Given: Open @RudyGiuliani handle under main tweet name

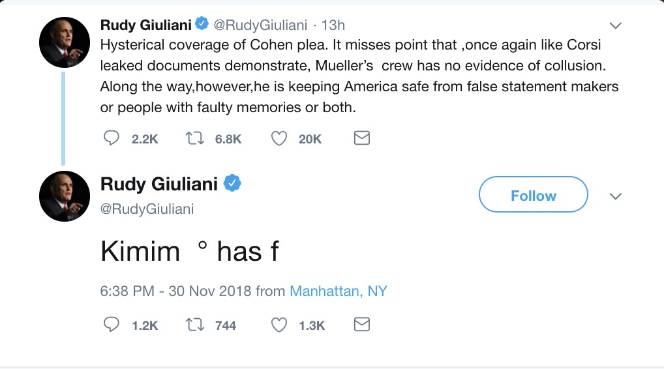Looking at the screenshot, I should pos(147,209).
